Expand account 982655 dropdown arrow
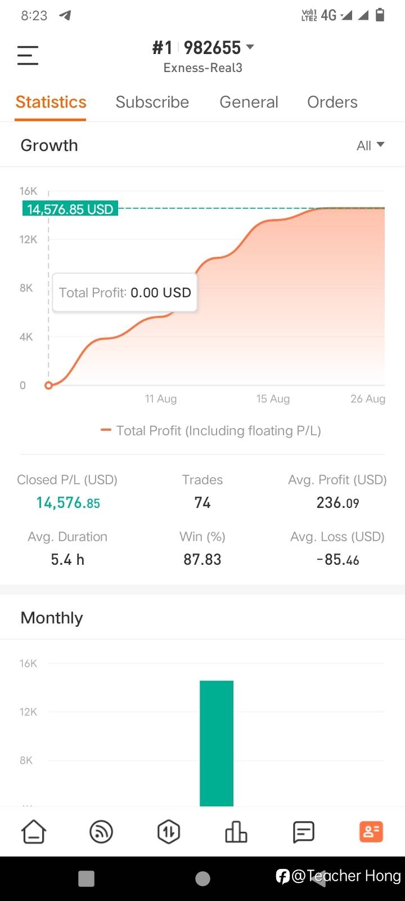405x901 pixels. [x=250, y=47]
